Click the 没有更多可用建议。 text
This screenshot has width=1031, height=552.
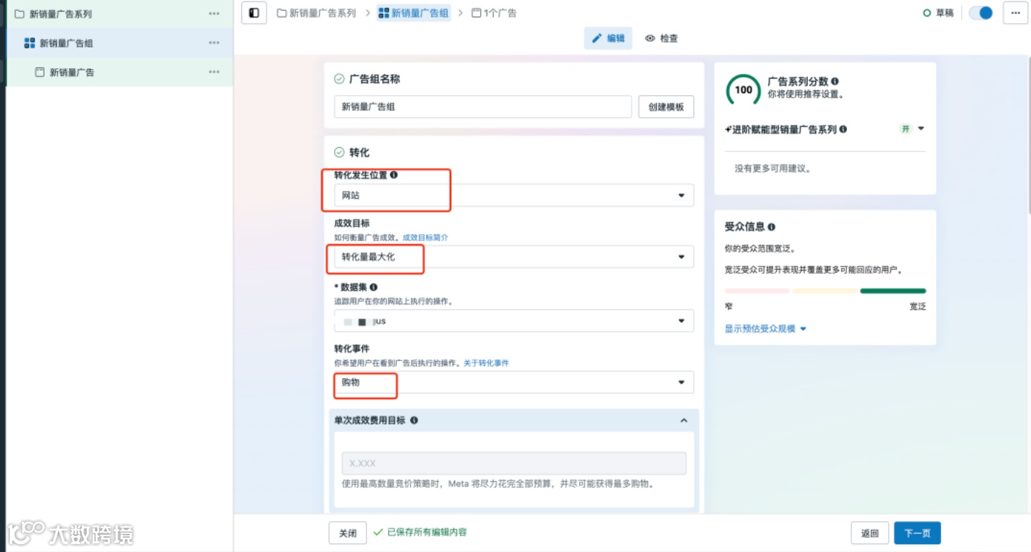(772, 169)
